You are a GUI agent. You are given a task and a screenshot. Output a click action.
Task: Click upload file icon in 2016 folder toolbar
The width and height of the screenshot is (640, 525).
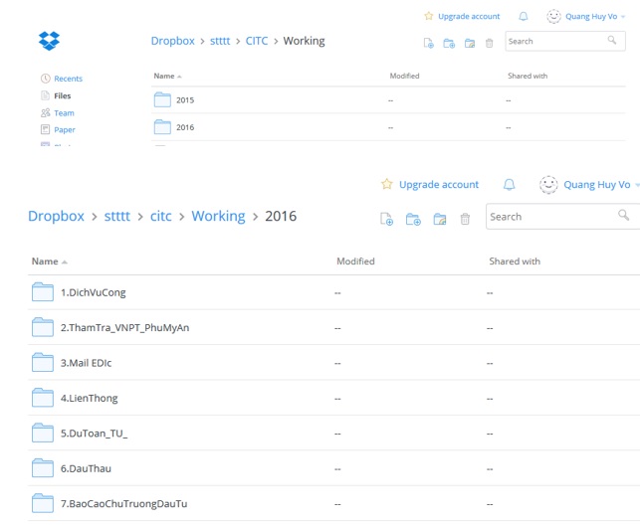click(x=388, y=219)
